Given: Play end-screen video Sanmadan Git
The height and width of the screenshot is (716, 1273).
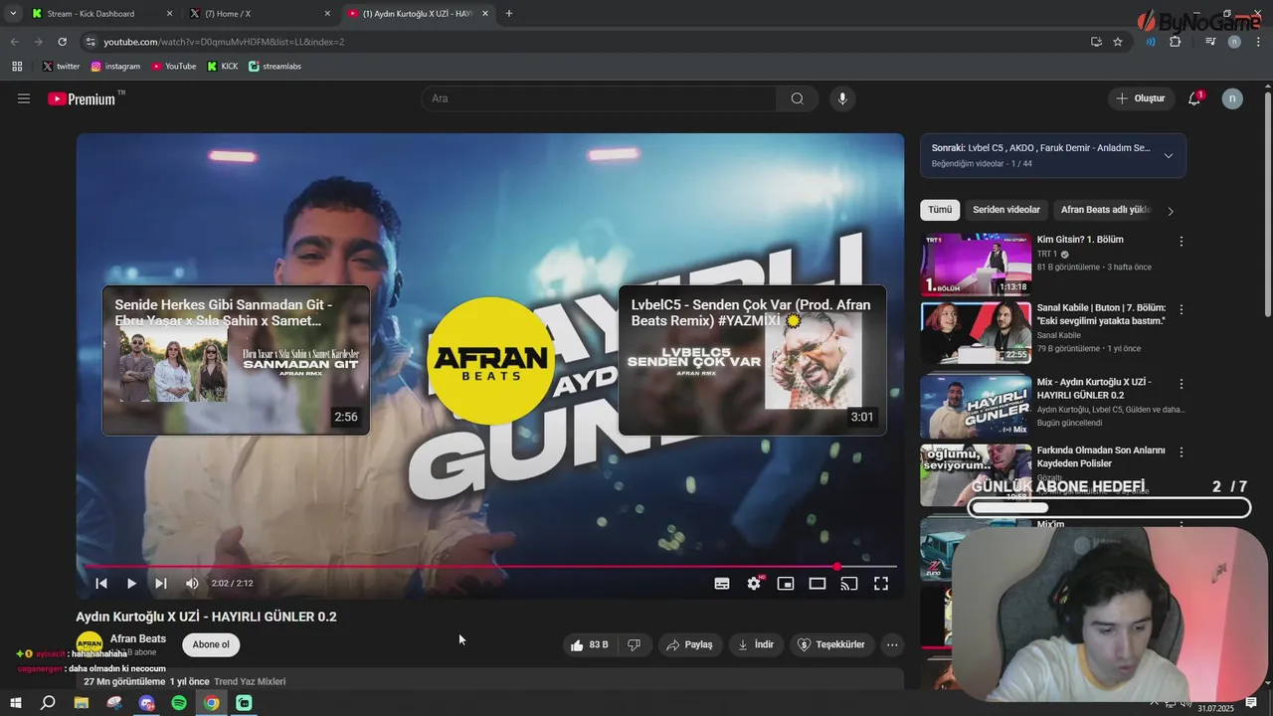Looking at the screenshot, I should point(236,360).
